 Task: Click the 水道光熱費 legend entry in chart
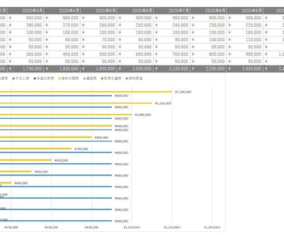[x=44, y=79]
